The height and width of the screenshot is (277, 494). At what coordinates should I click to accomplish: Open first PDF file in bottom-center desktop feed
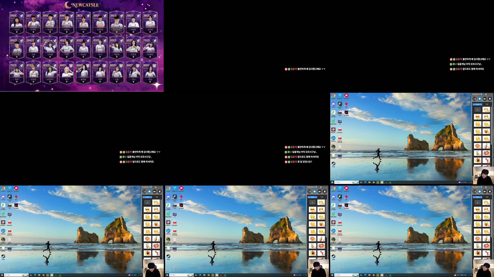pos(175,223)
